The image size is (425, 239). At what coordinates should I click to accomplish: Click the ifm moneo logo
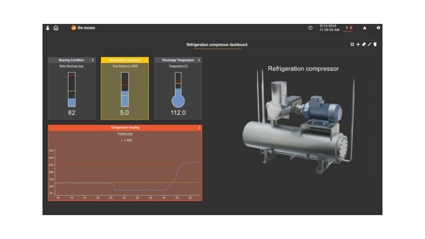pyautogui.click(x=83, y=28)
